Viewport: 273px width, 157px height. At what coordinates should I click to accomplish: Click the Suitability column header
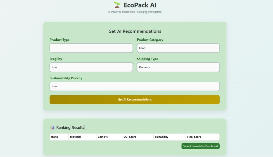click(x=170, y=137)
